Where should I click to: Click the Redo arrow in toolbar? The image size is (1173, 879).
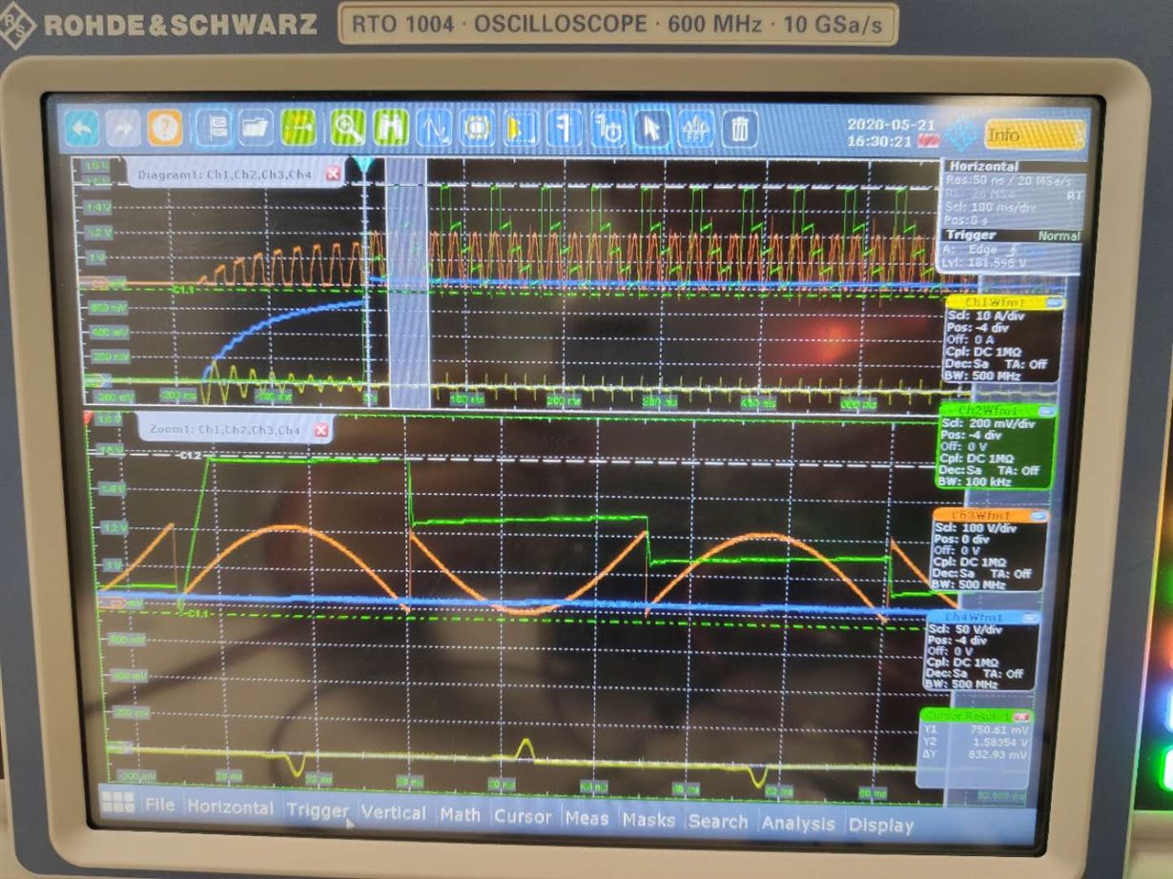point(123,127)
